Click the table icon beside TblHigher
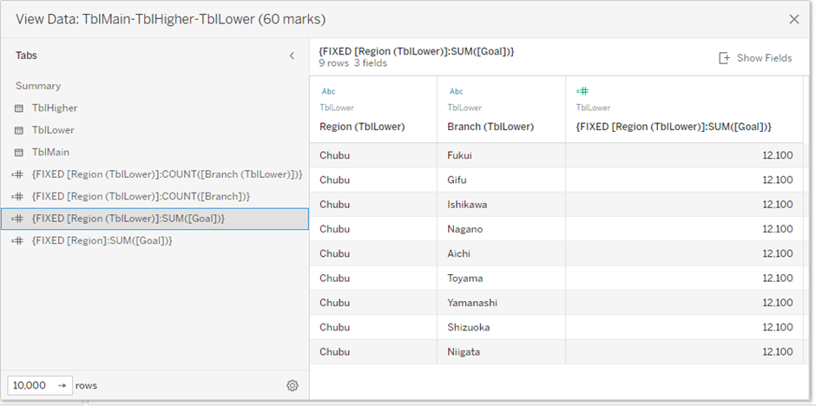 click(19, 108)
